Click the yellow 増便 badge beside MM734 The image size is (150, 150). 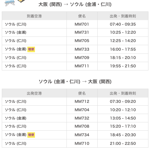pyautogui.click(x=31, y=135)
